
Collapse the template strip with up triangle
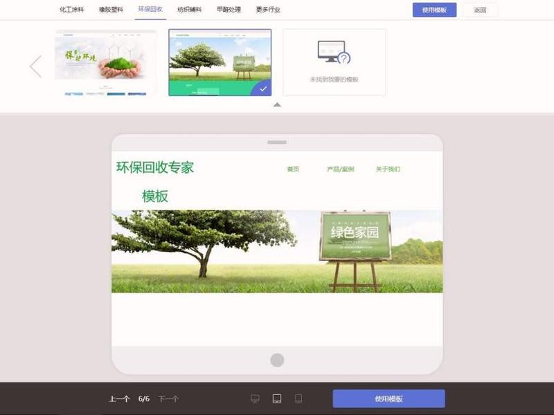coord(277,104)
